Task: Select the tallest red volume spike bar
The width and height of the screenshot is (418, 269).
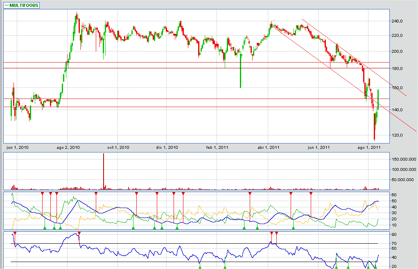Action: click(x=104, y=171)
